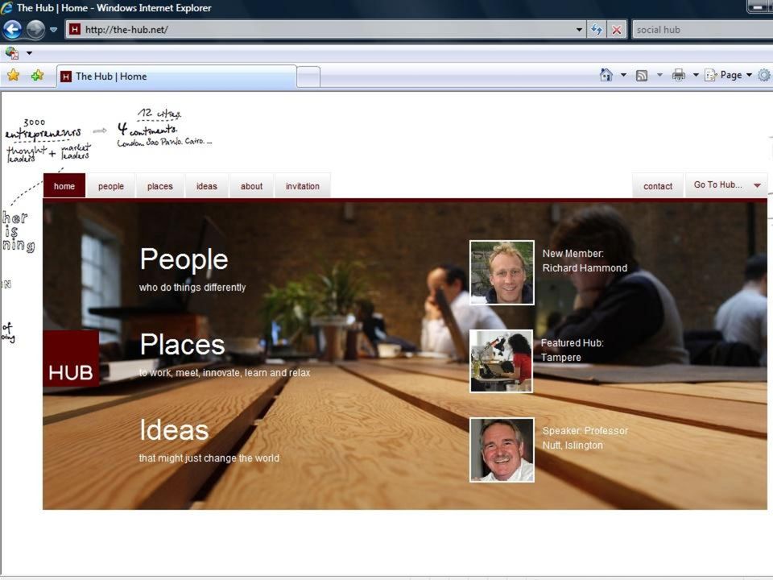Select the home navigation tab

[64, 186]
